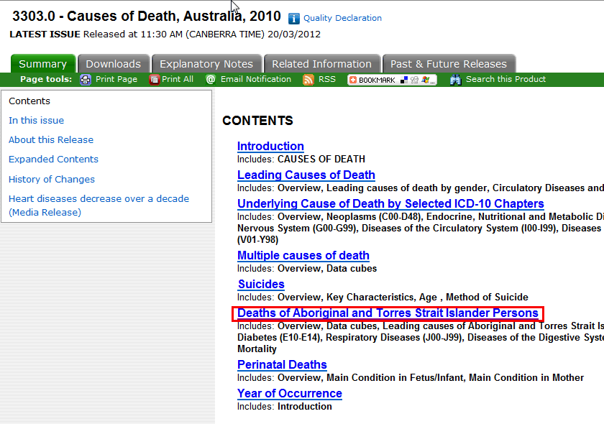Click the orange RSS feed icon
Image resolution: width=604 pixels, height=424 pixels.
coord(308,80)
